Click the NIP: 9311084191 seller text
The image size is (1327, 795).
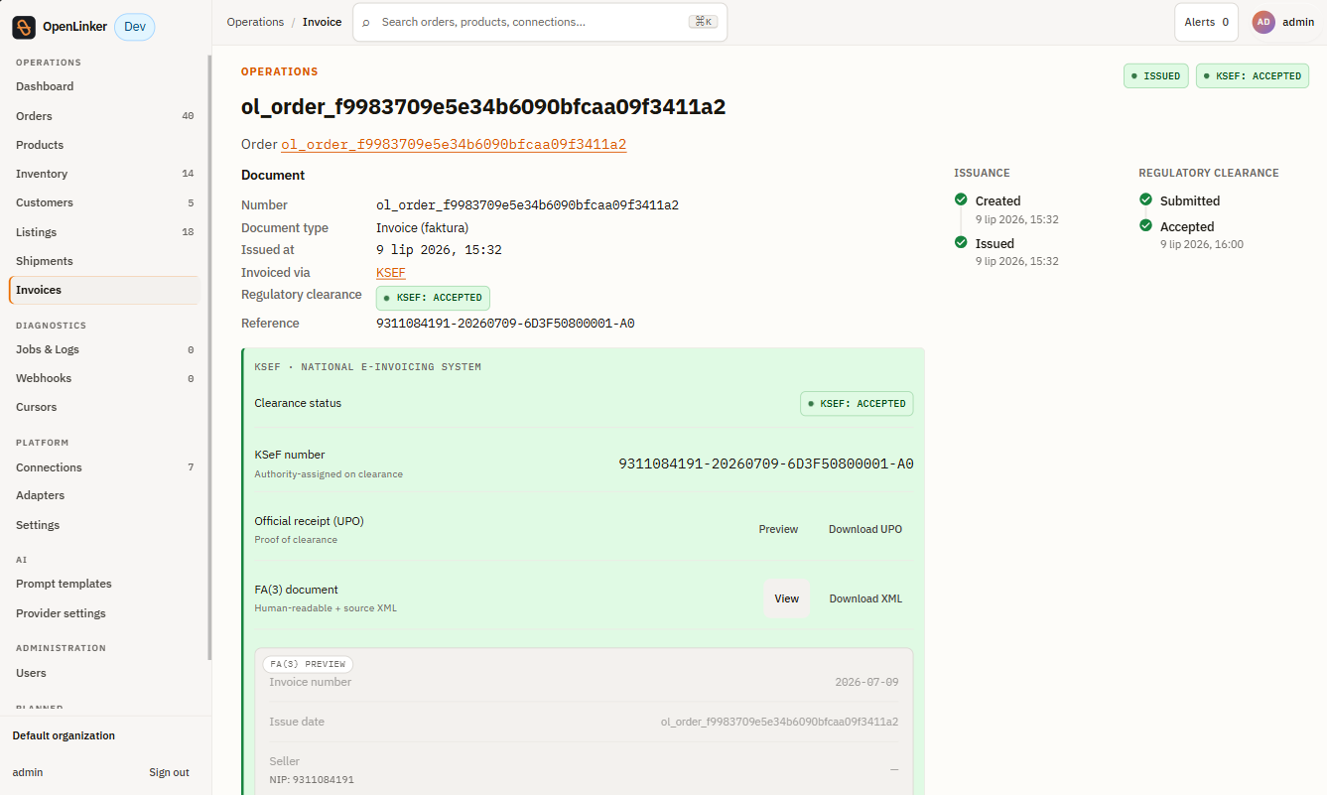point(312,780)
